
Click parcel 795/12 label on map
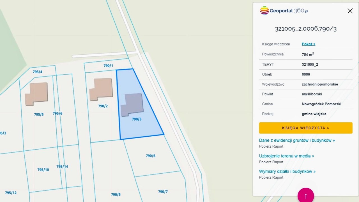click(11, 193)
